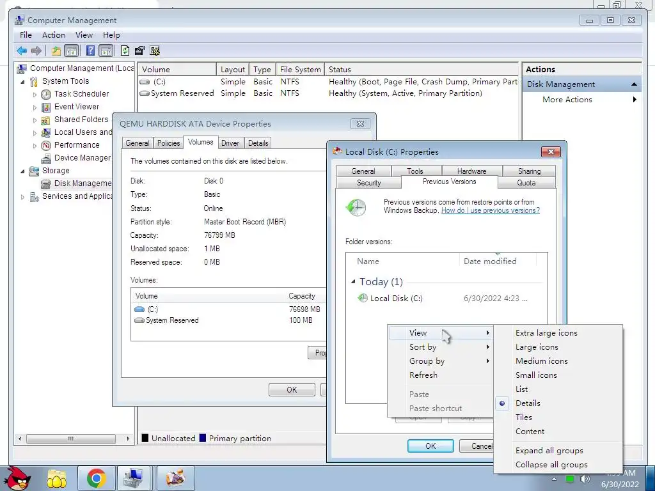Click the scrollbar right arrow in tree pane

(128, 439)
